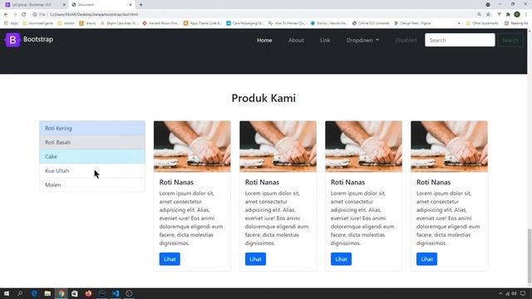Click the Produk Kami heading
Screen dimensions: 532x299
pyautogui.click(x=264, y=98)
